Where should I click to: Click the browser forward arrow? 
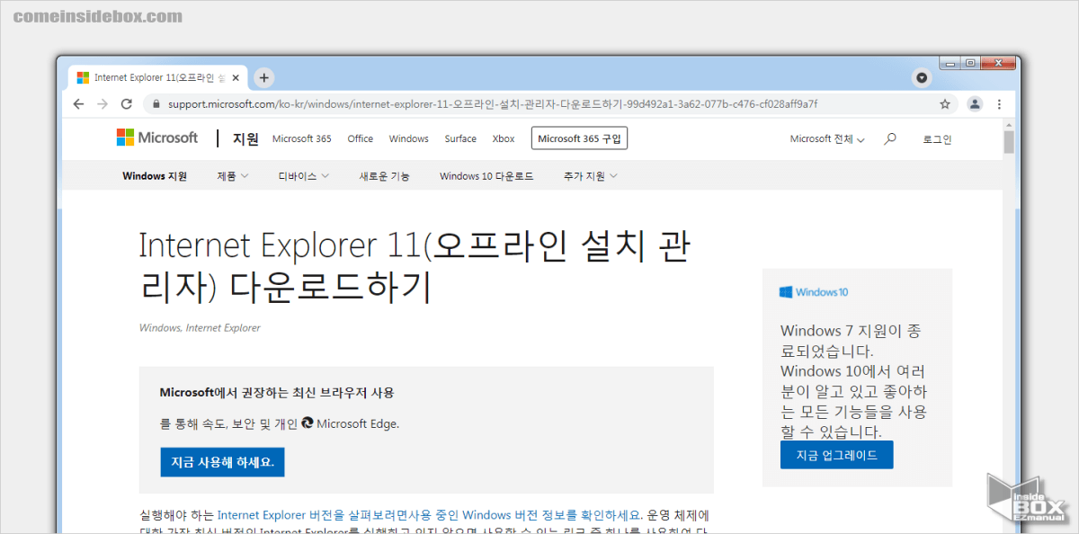click(x=103, y=103)
